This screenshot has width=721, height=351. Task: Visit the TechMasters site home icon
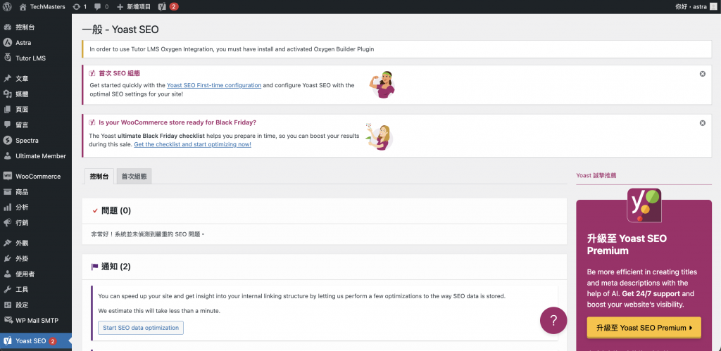(x=23, y=7)
